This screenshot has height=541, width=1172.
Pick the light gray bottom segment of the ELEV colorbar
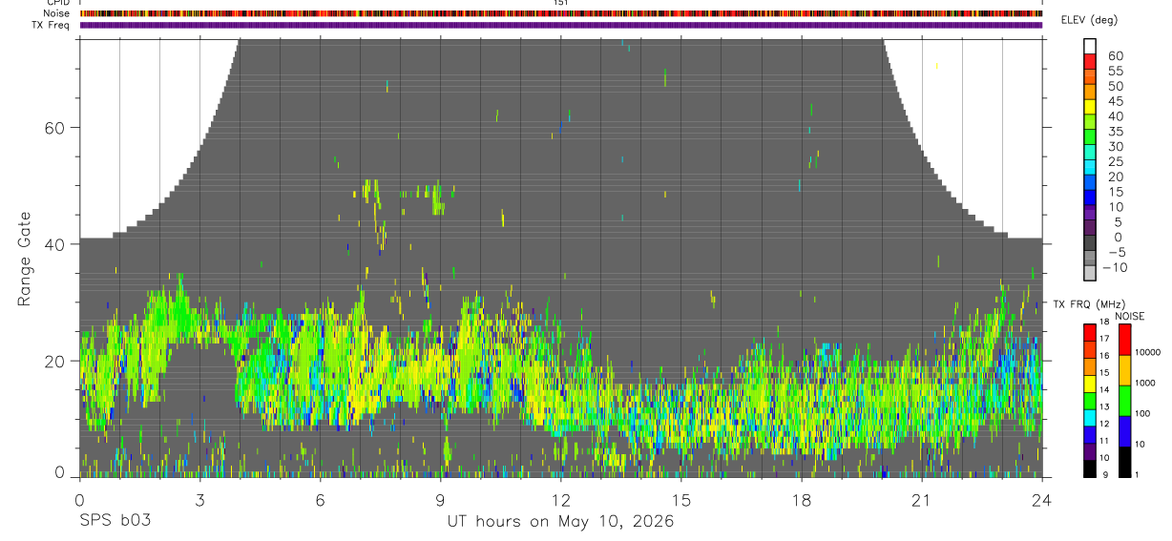tap(1090, 271)
